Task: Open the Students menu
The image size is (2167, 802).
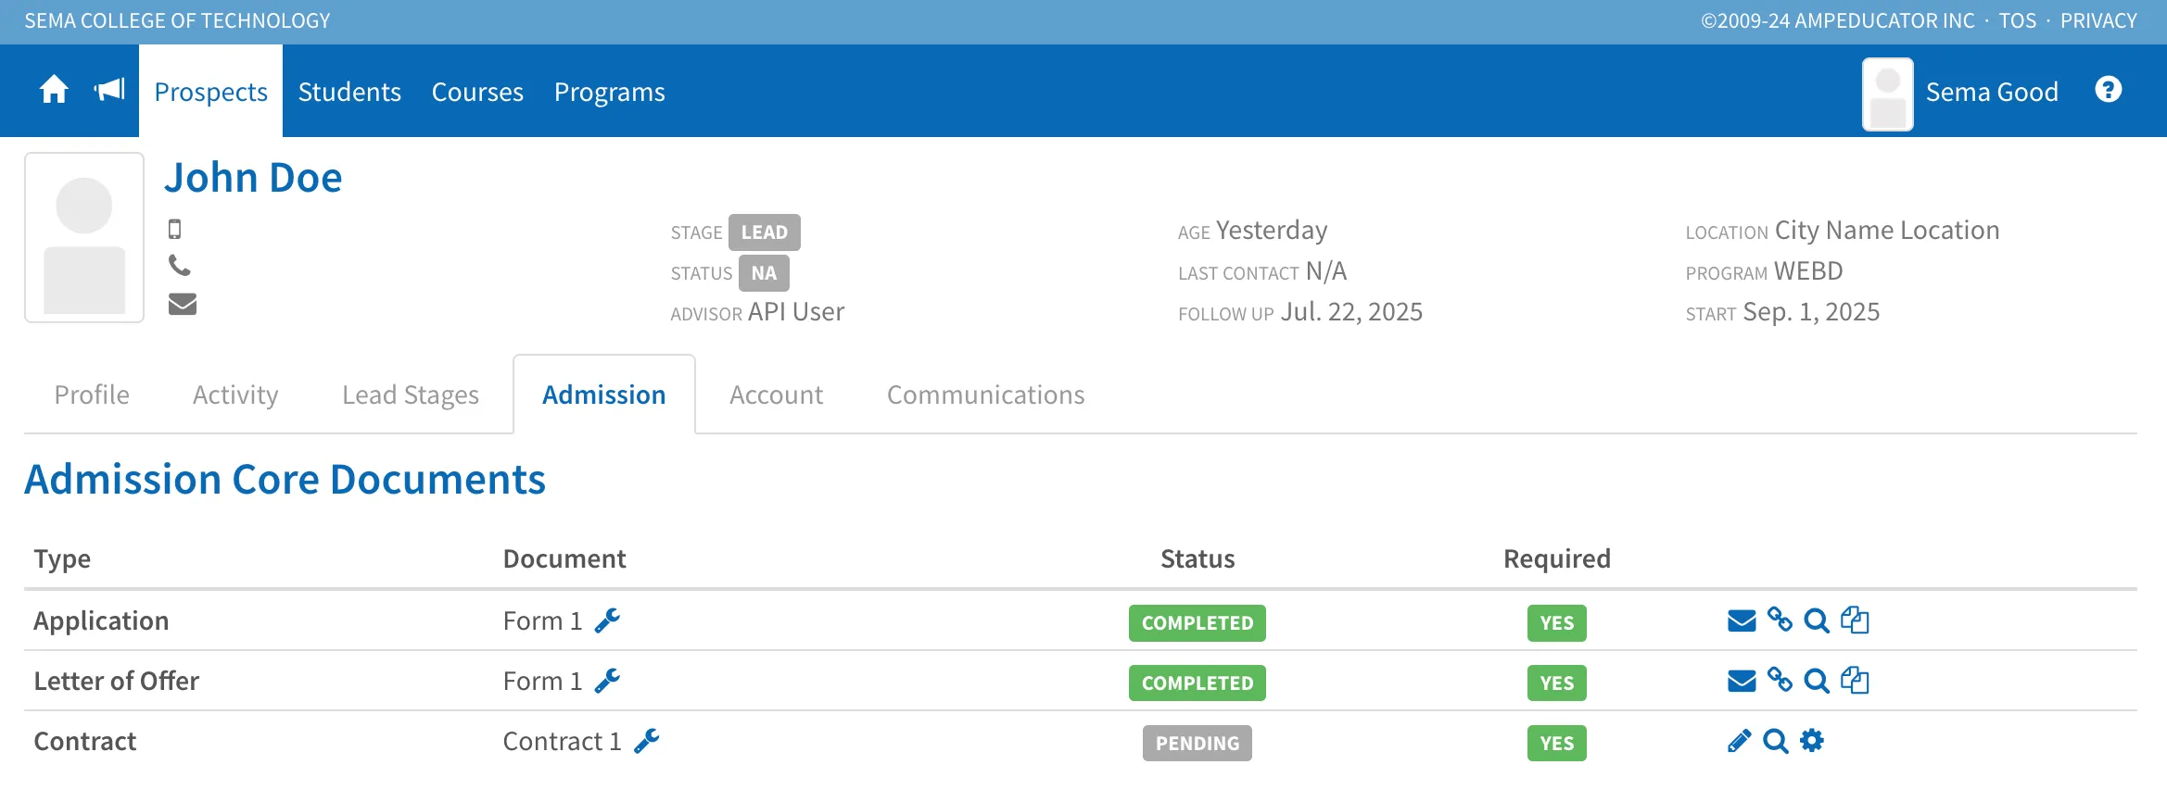Action: (349, 92)
